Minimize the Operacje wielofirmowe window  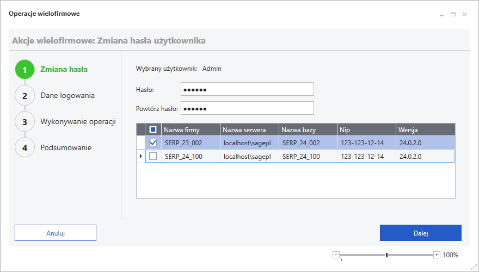pyautogui.click(x=441, y=15)
